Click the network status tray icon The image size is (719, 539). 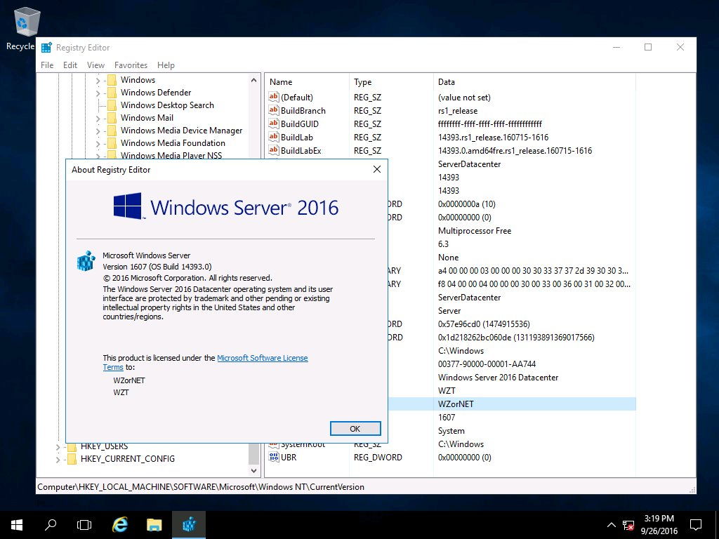(628, 525)
